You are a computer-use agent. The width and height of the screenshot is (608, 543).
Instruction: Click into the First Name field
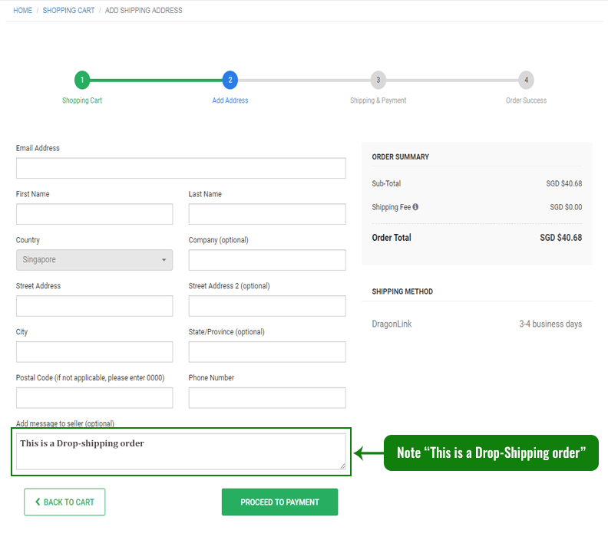click(x=94, y=214)
